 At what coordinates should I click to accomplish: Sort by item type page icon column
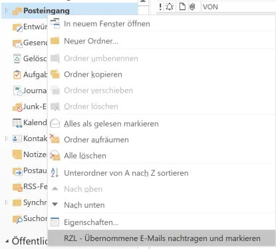pos(182,7)
